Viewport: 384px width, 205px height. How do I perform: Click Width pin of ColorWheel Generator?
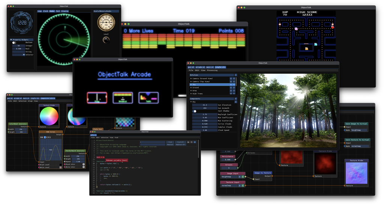click(x=9, y=129)
